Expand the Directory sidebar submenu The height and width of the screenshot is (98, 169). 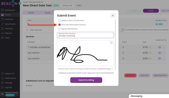(x=18, y=29)
